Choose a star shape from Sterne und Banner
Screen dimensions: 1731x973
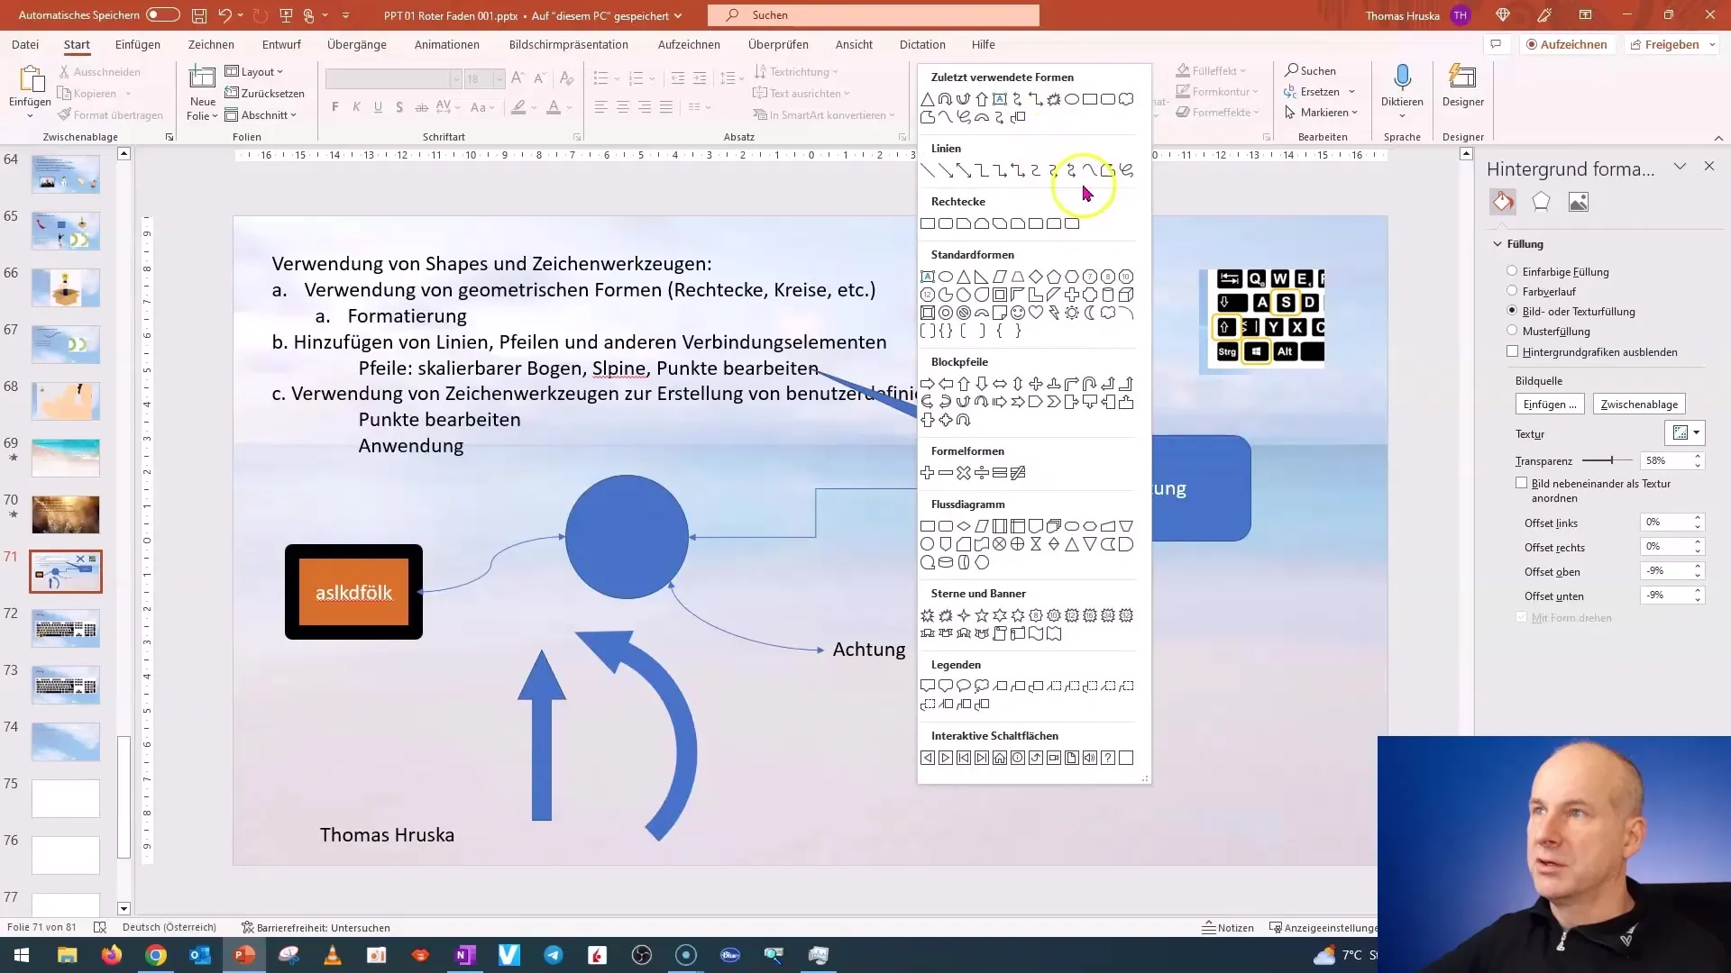pyautogui.click(x=982, y=615)
